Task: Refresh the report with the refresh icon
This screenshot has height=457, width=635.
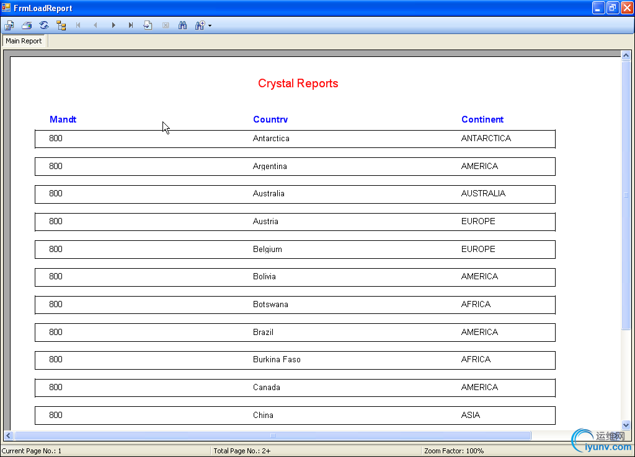Action: 44,25
